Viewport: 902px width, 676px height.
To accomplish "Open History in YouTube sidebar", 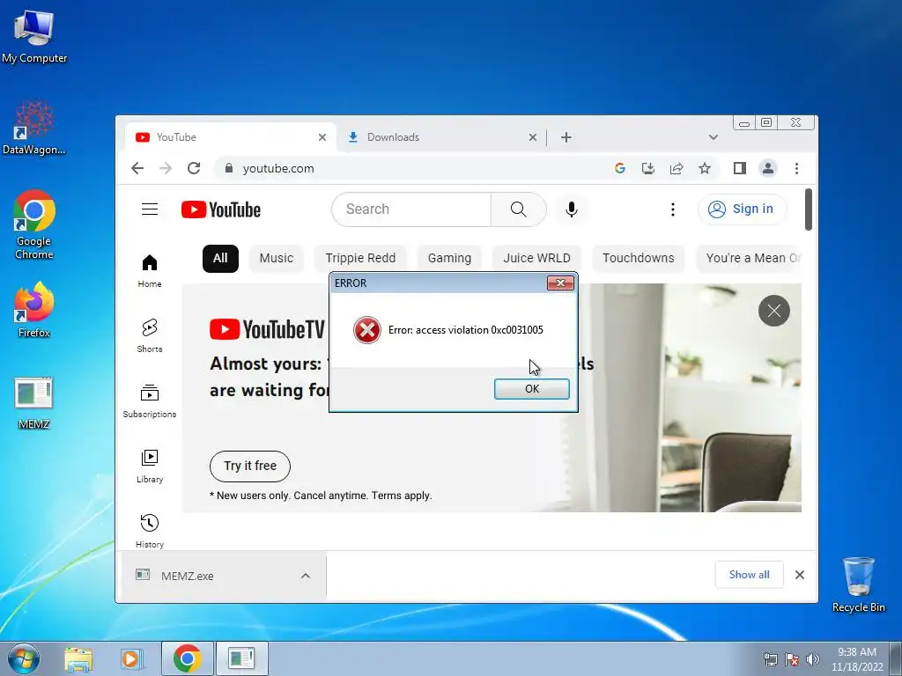I will [x=150, y=531].
